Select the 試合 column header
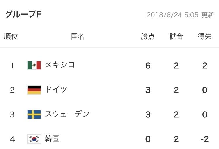Image resolution: width=219 pixels, height=149 pixels. (176, 36)
